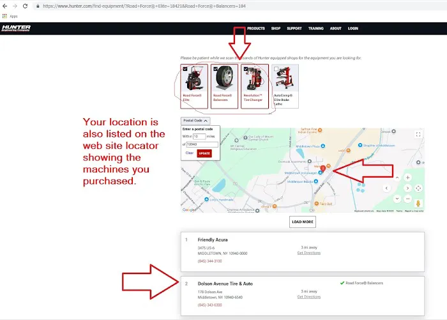Click the ShopRite of Middletown marker

[360, 145]
